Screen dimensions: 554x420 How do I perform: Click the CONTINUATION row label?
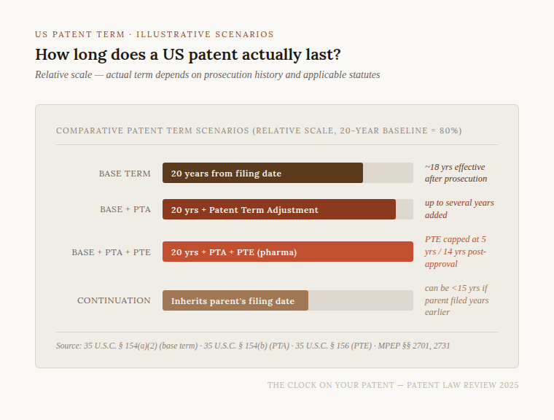coord(114,300)
